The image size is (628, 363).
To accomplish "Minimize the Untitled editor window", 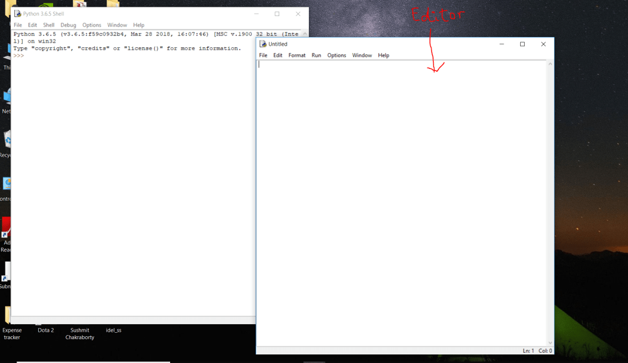I will tap(501, 44).
